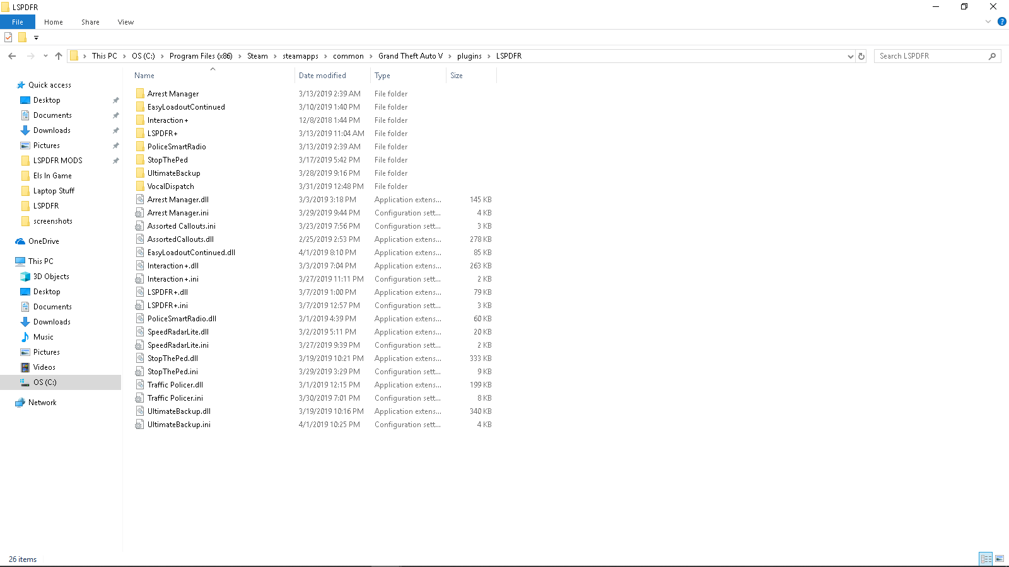The height and width of the screenshot is (567, 1009).
Task: Click the search magnifier icon
Action: click(992, 56)
